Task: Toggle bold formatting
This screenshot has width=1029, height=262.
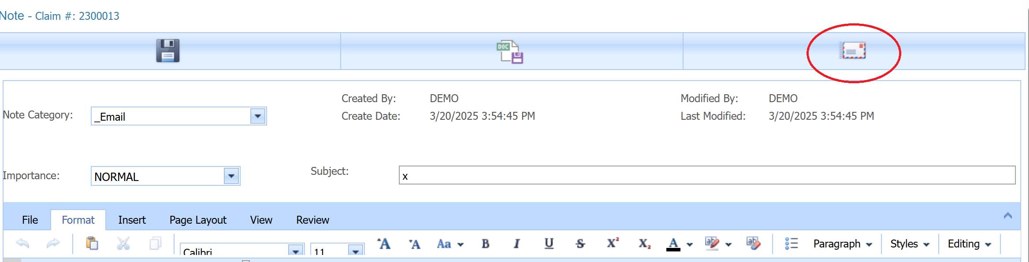Action: click(486, 244)
